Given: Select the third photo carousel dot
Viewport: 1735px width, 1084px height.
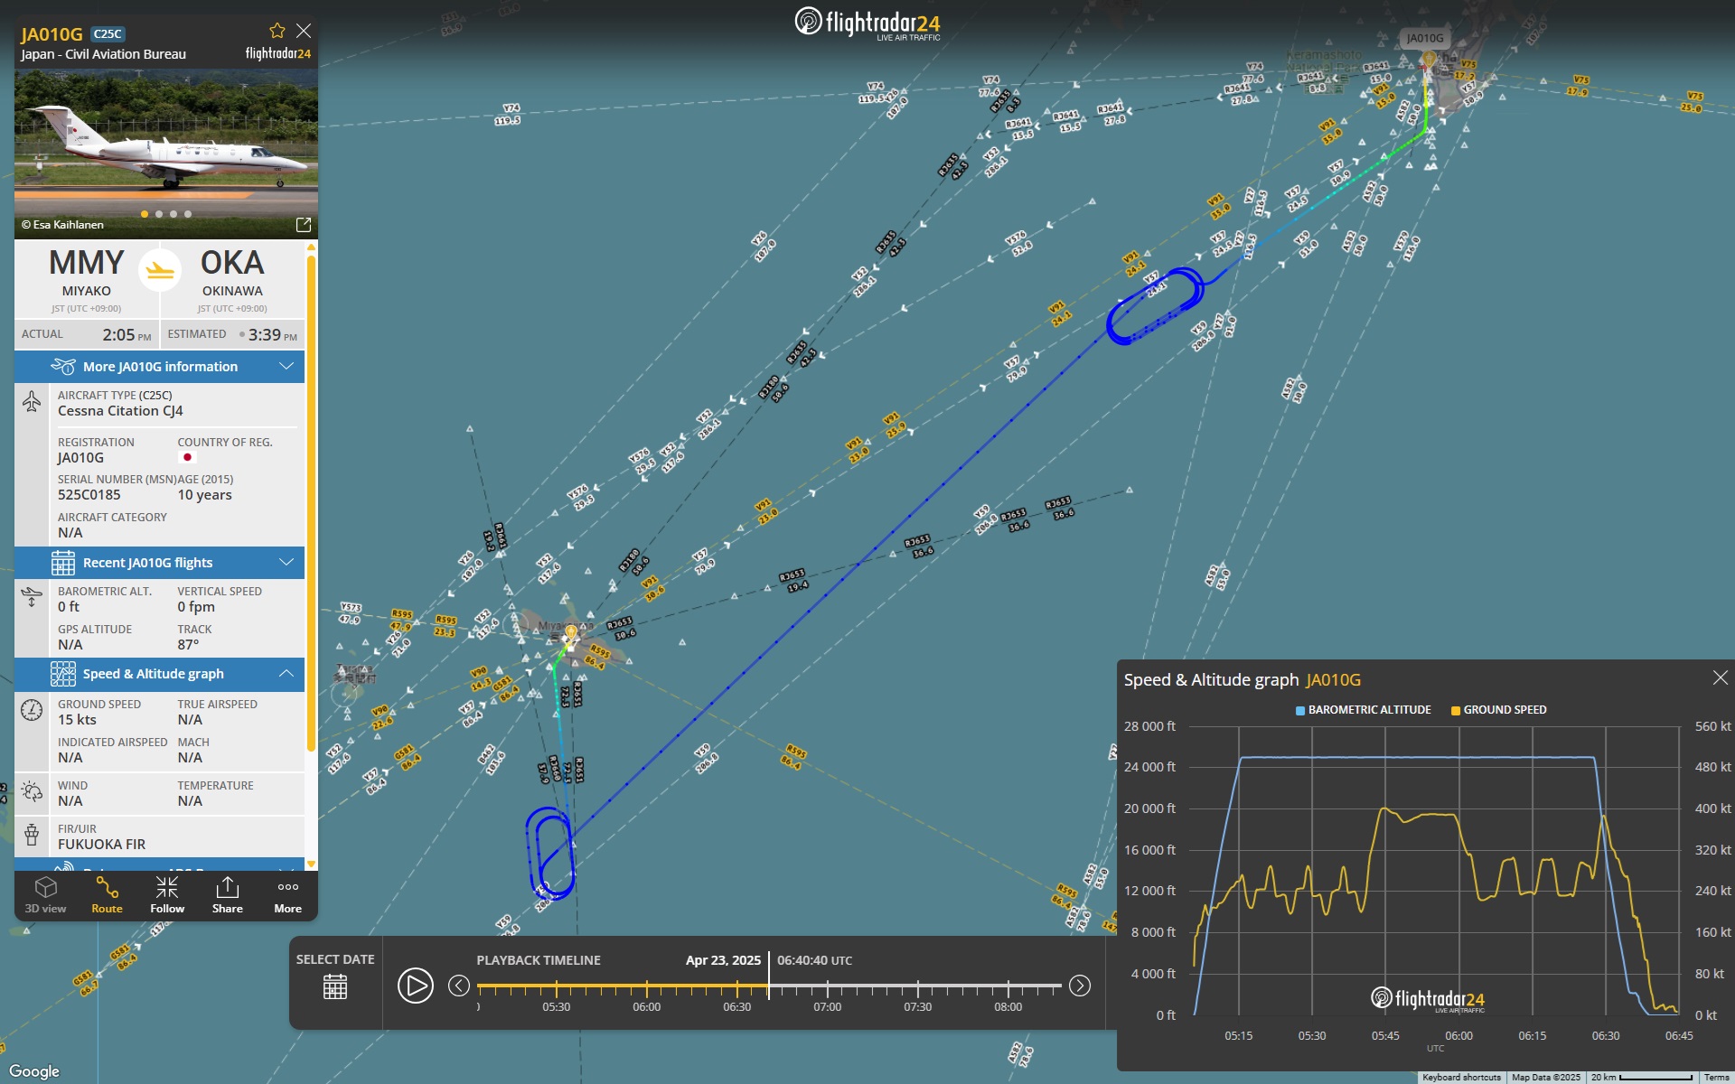Looking at the screenshot, I should pos(173,214).
